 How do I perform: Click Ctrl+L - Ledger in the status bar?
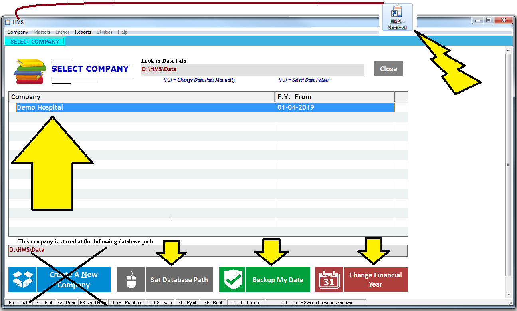(246, 303)
